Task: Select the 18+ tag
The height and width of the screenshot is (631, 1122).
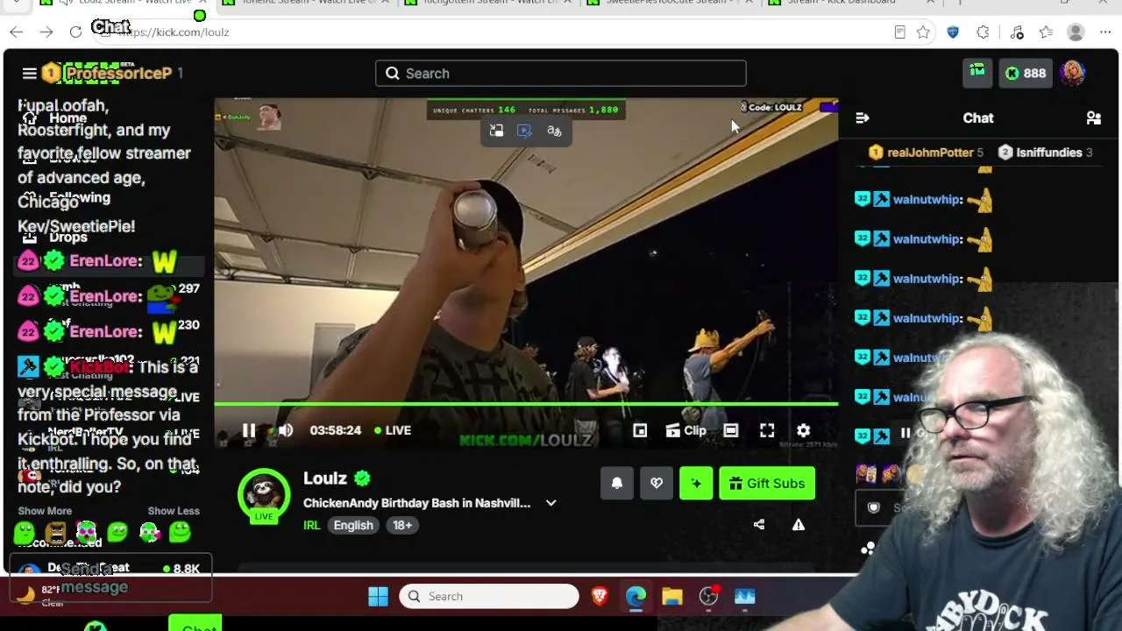Action: point(402,525)
